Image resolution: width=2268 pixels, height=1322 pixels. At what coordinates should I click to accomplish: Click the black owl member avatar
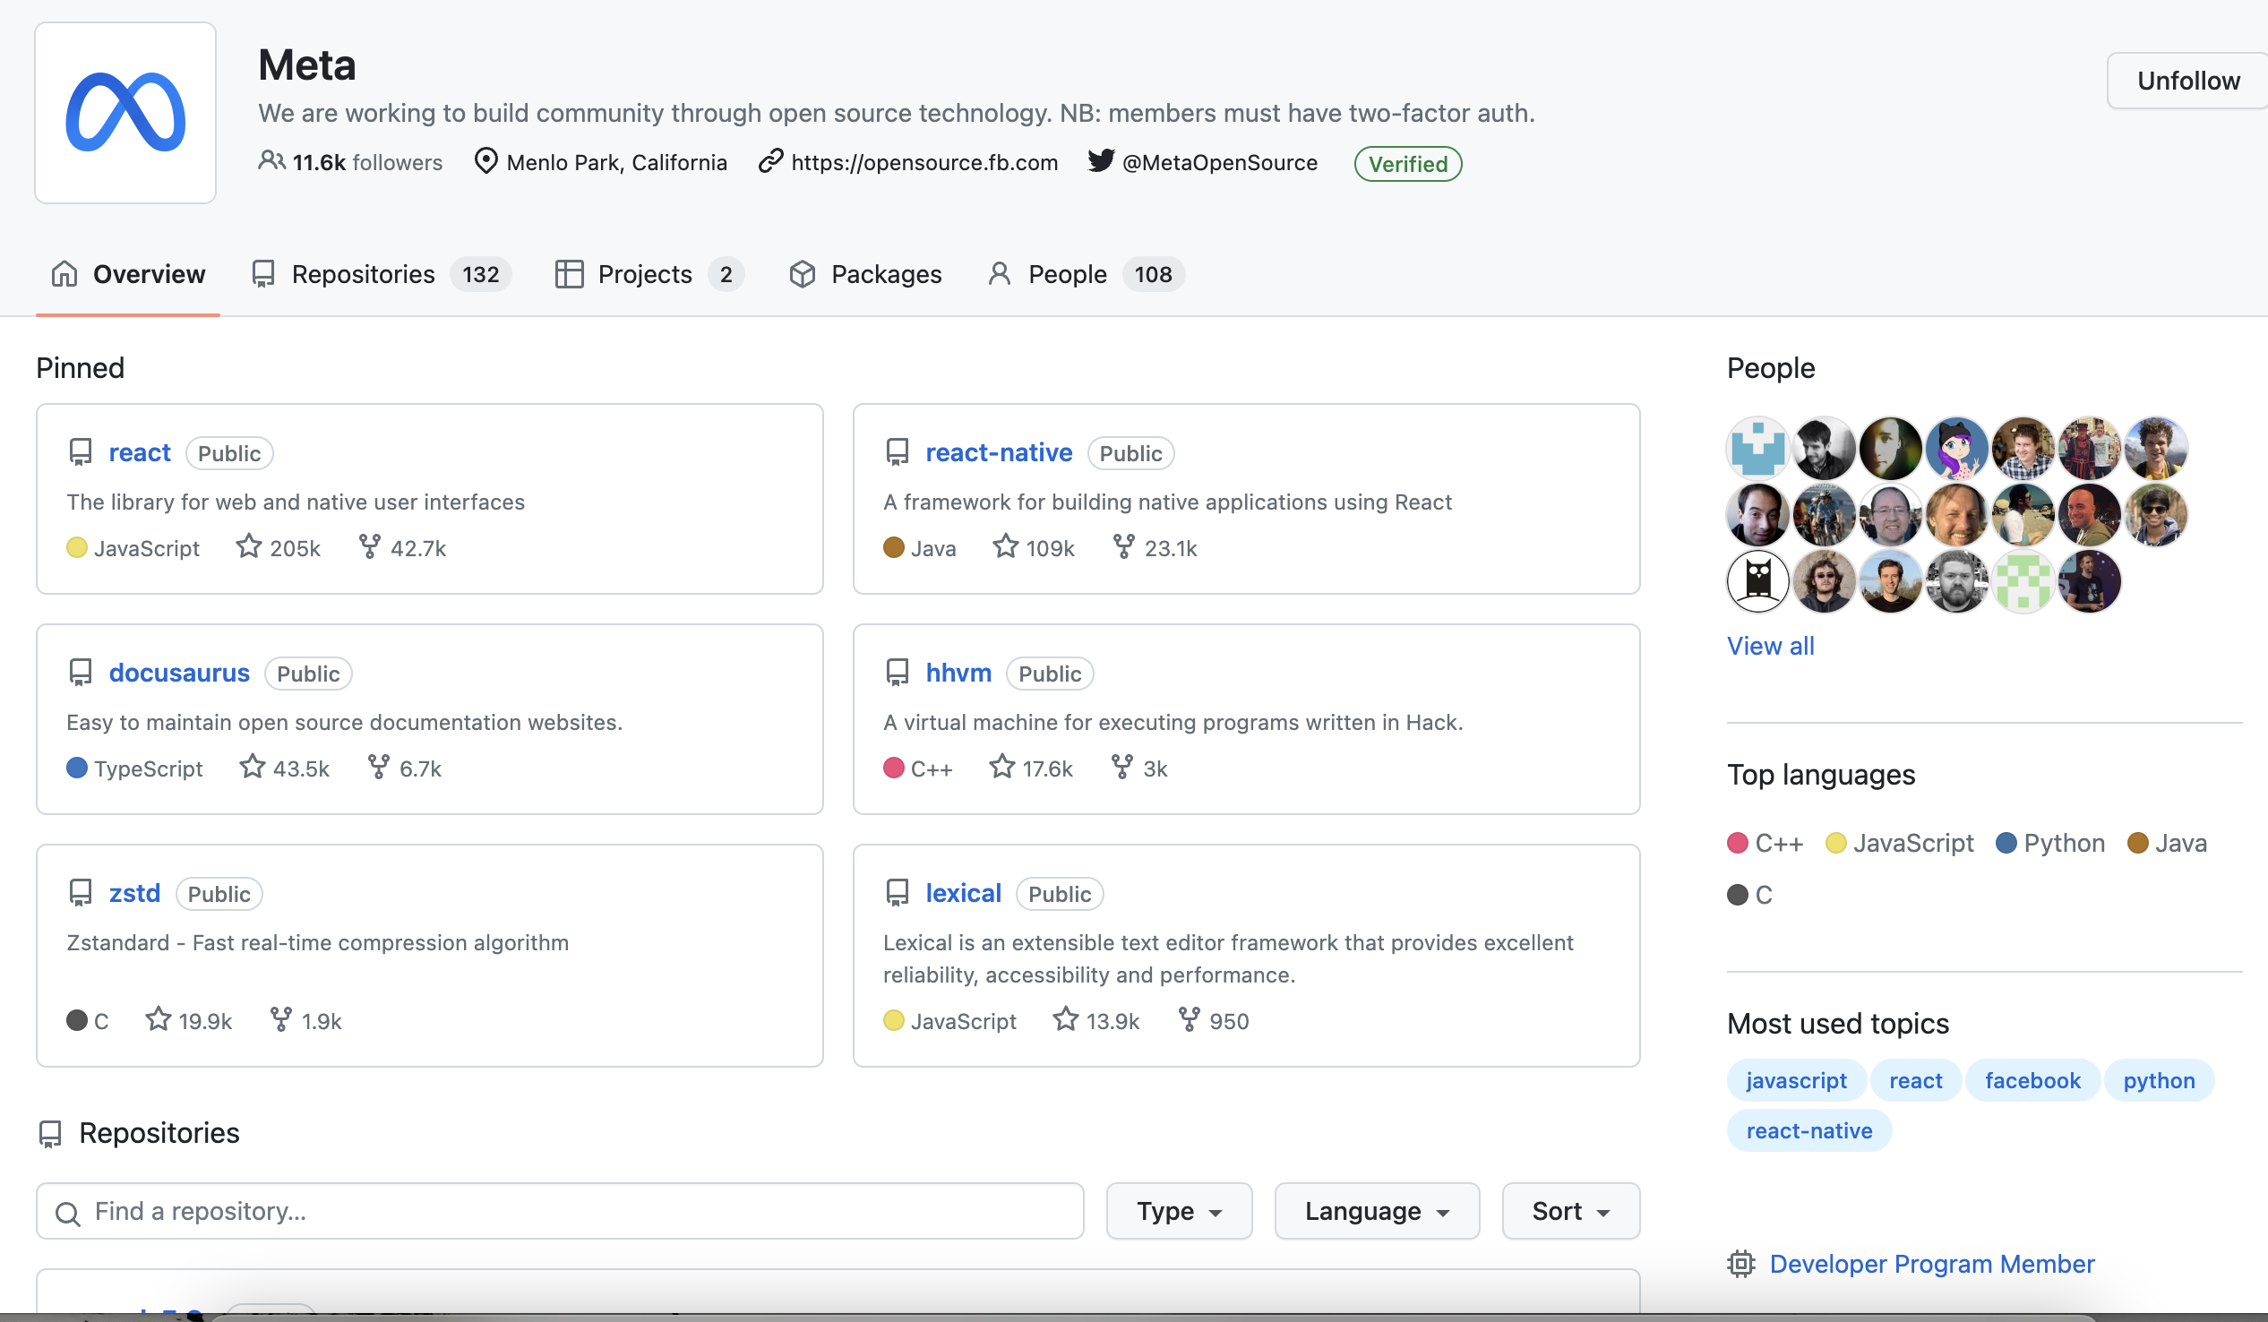coord(1757,580)
